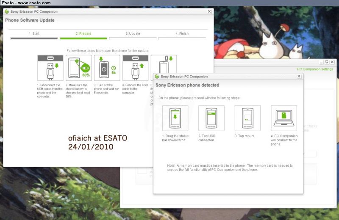Click the disconnect USB cable illustration
The width and height of the screenshot is (339, 220).
click(50, 68)
